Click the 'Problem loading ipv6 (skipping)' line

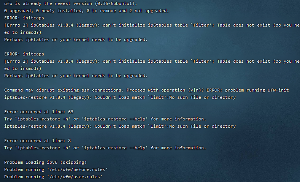[x=45, y=162]
